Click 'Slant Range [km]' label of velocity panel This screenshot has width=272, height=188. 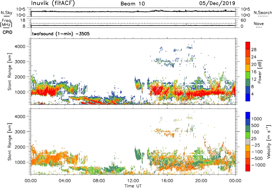pos(10,142)
